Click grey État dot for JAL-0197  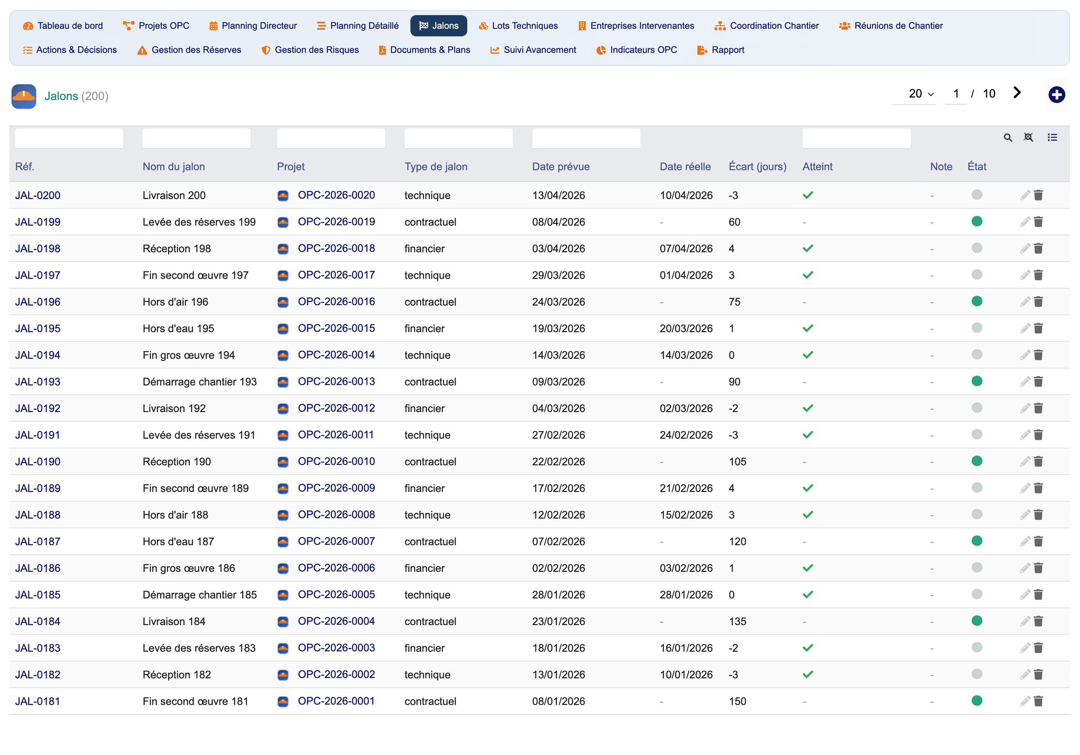pyautogui.click(x=977, y=275)
